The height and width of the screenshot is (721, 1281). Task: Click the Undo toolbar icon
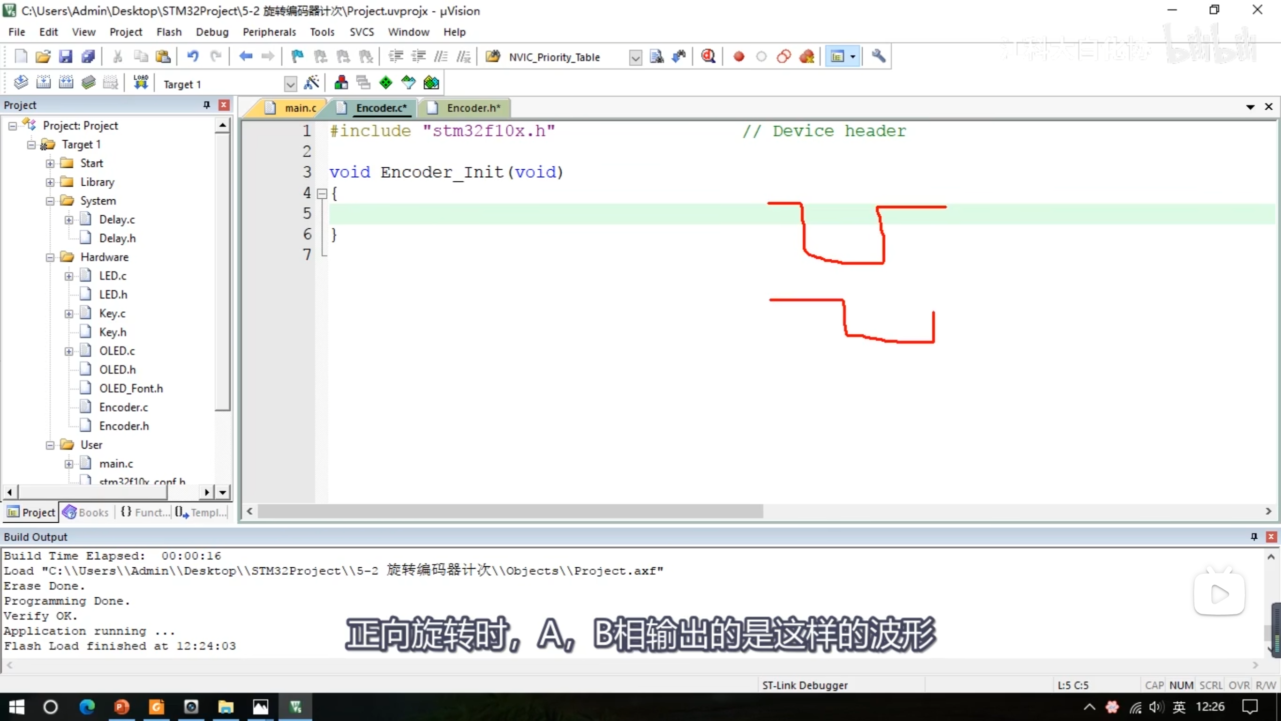(193, 57)
